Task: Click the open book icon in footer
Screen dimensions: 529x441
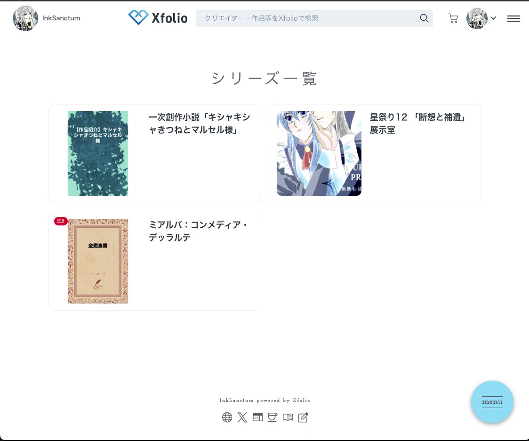Action: [288, 417]
